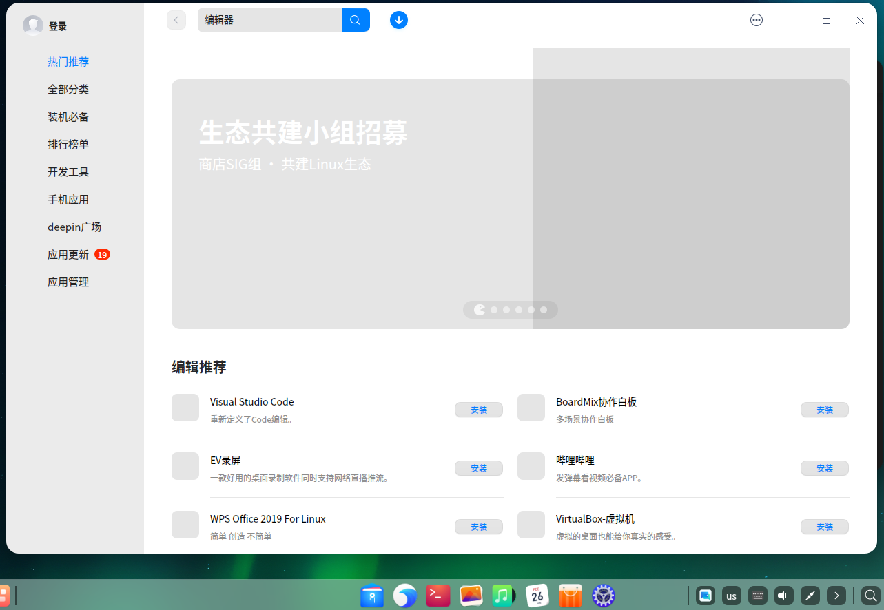Select 开发工具 in the sidebar
Screen dimensions: 884x610
coord(68,172)
